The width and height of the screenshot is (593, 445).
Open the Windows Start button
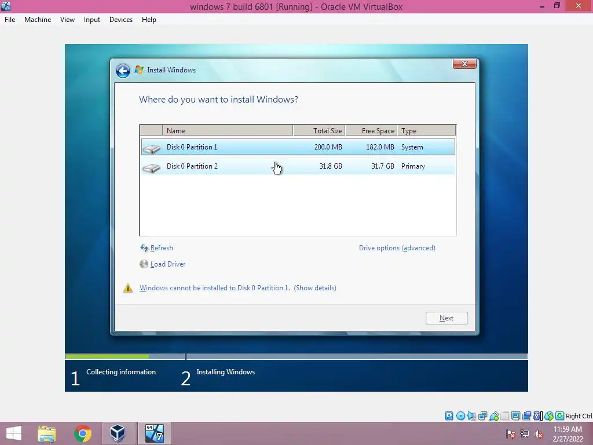click(14, 433)
